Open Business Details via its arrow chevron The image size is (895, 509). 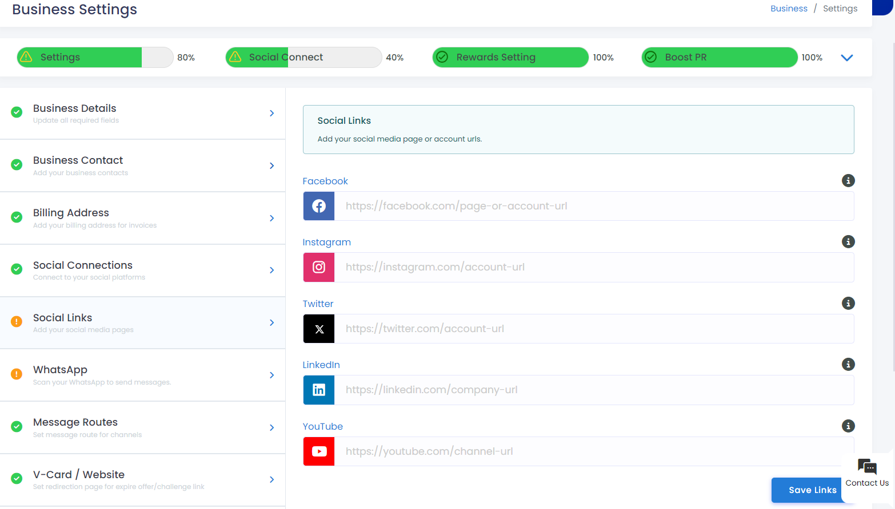[x=272, y=114]
